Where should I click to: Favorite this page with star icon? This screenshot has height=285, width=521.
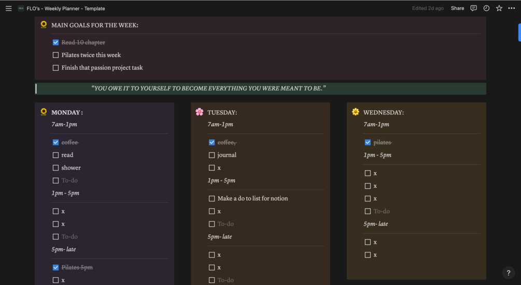[499, 8]
